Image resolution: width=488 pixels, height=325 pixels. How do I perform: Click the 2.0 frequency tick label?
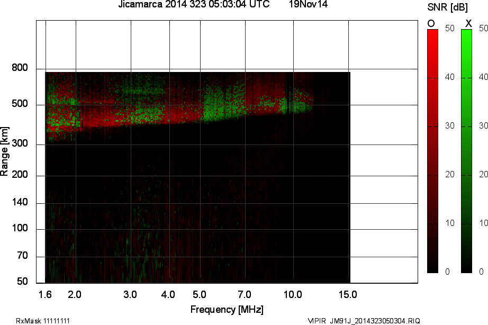[x=75, y=294]
